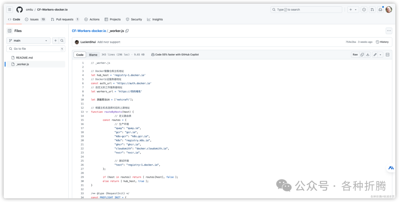
Task: Open the notifications inbox icon
Action: (x=381, y=10)
